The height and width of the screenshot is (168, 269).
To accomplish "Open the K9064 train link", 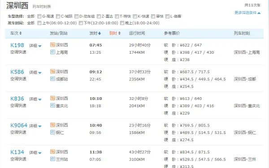I will (19, 125).
